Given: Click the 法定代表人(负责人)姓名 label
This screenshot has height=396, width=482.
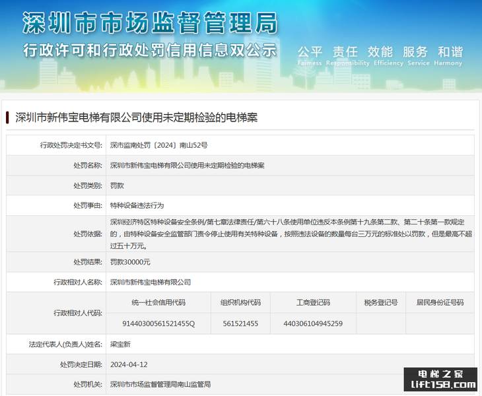Looking at the screenshot, I should 65,345.
